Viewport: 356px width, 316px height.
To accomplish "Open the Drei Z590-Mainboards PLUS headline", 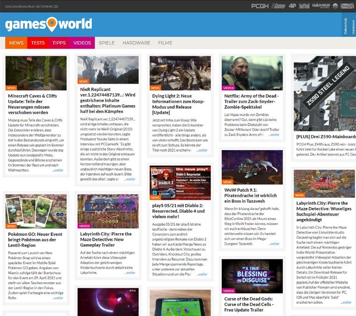I will (x=326, y=137).
